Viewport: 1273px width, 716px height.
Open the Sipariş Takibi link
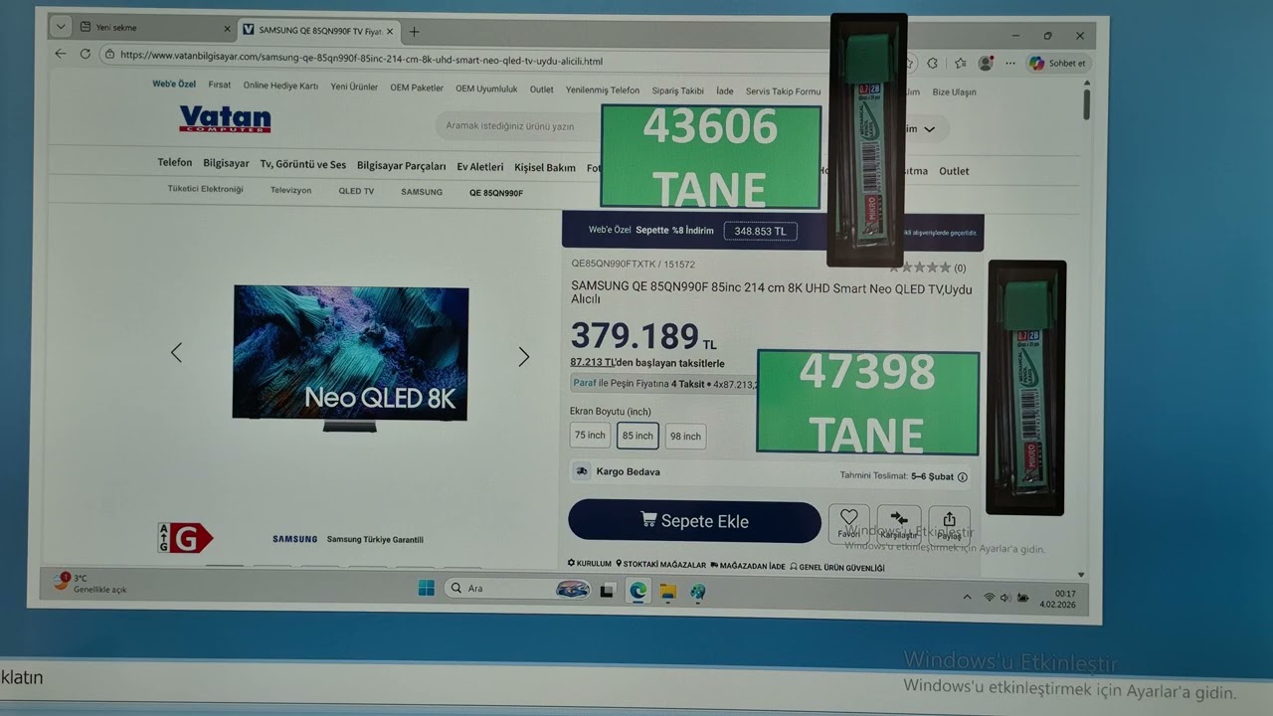677,90
